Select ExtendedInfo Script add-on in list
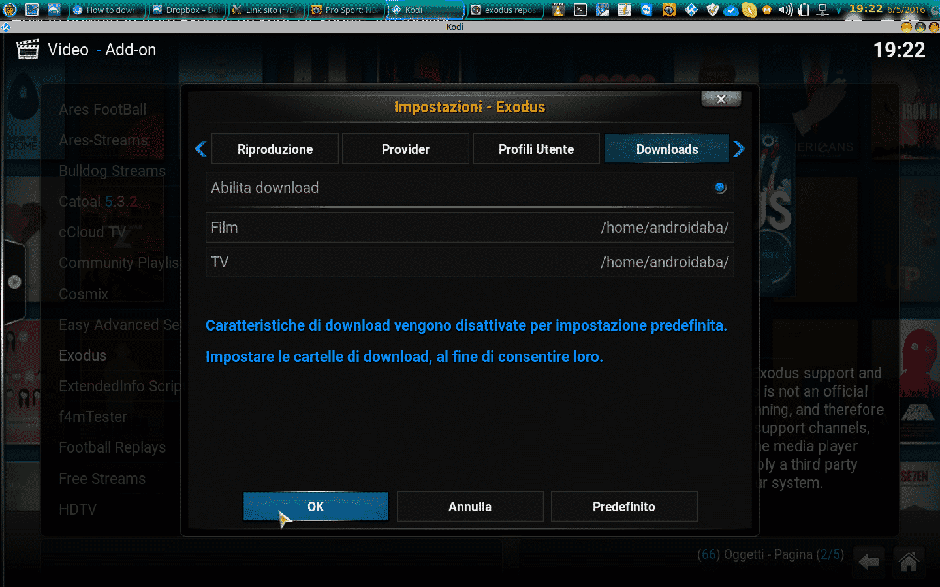The width and height of the screenshot is (940, 587). [x=119, y=386]
